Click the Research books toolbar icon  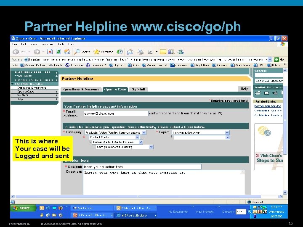[171, 52]
